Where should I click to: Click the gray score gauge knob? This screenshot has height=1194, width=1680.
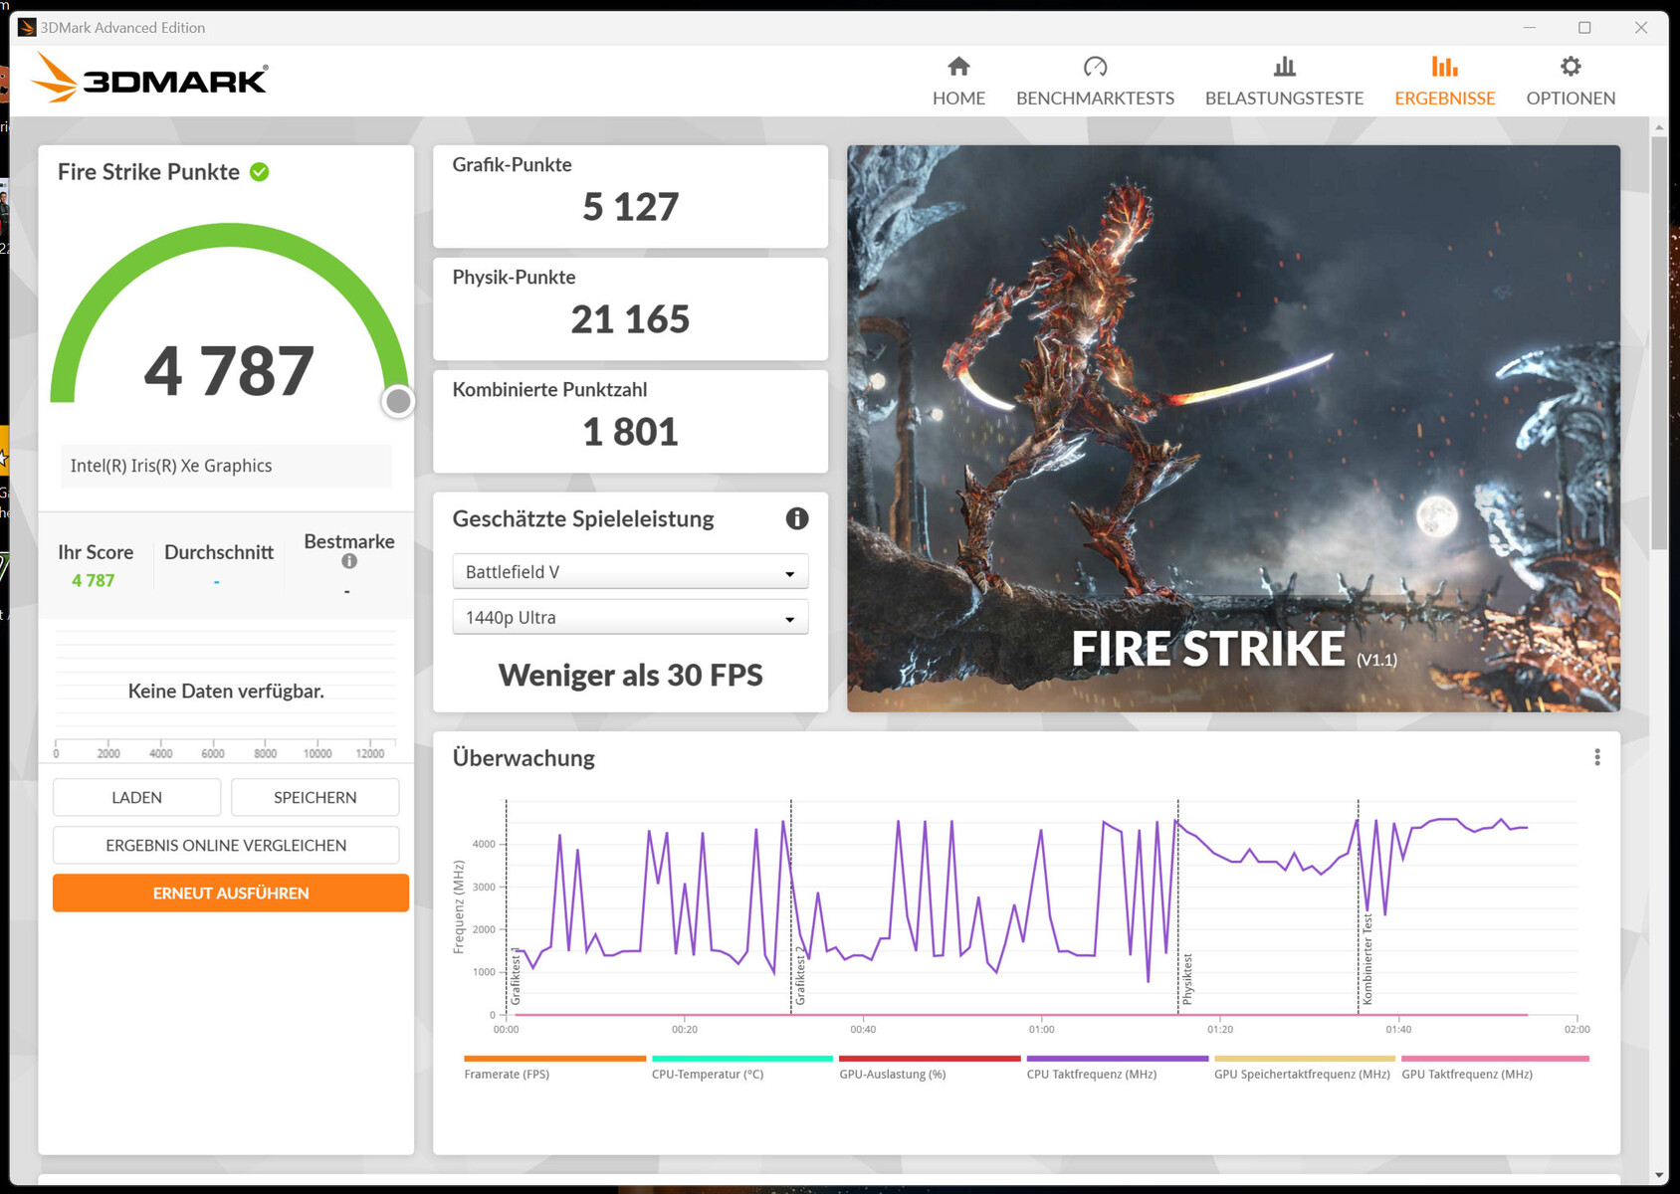coord(398,401)
